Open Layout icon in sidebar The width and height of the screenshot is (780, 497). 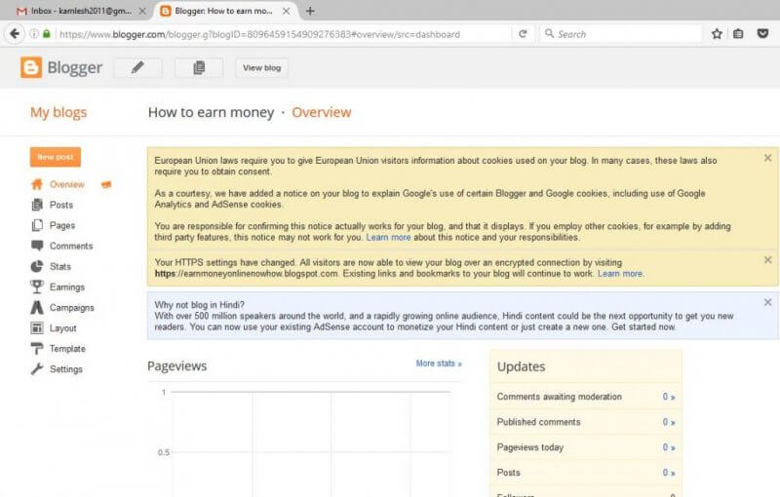click(37, 328)
